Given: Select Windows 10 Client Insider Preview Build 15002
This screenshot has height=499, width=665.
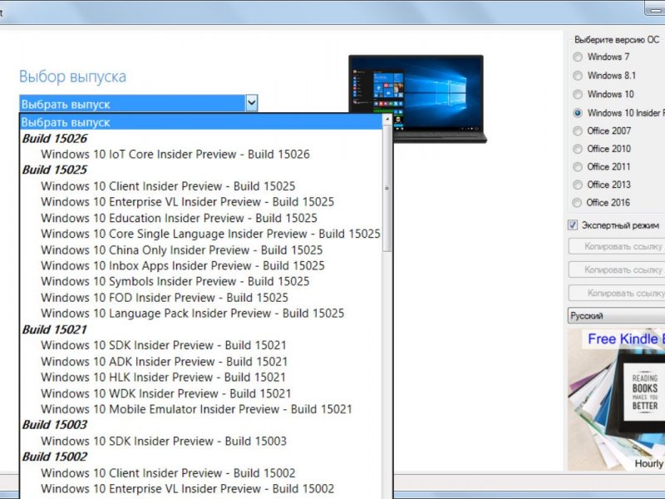Looking at the screenshot, I should [x=168, y=472].
